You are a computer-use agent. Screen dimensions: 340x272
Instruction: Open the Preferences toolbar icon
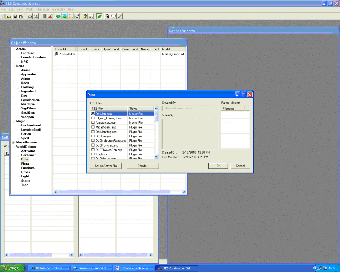21,16
